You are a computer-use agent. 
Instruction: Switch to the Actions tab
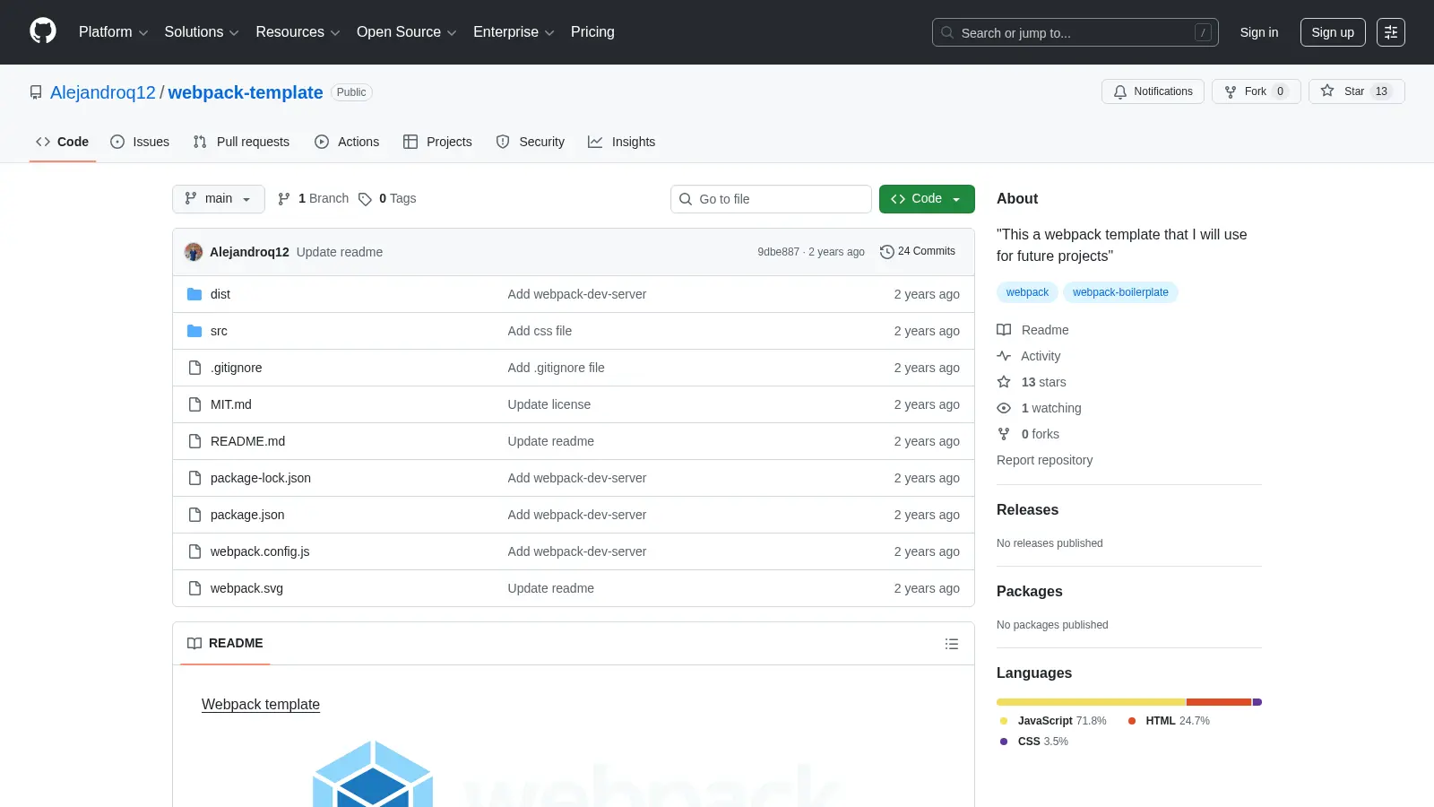pos(347,142)
